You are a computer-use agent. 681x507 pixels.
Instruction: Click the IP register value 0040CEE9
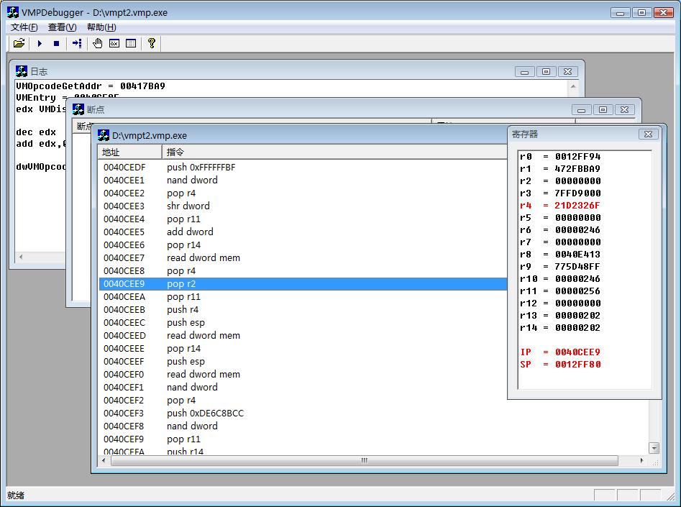coord(577,352)
